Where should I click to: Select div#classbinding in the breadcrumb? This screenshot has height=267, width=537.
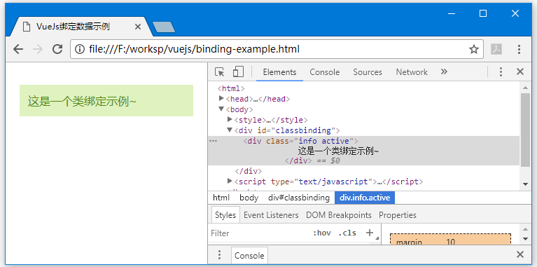(x=299, y=198)
